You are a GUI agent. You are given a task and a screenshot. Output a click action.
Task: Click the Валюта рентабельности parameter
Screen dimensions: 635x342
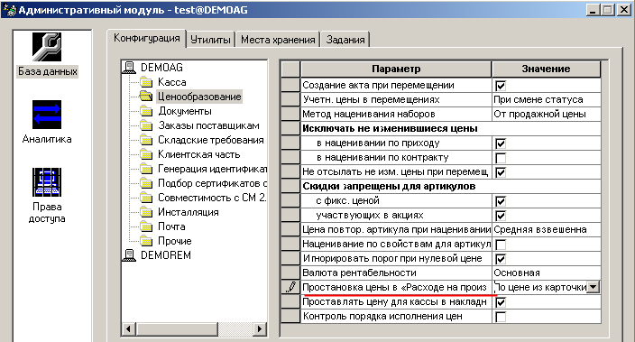396,273
